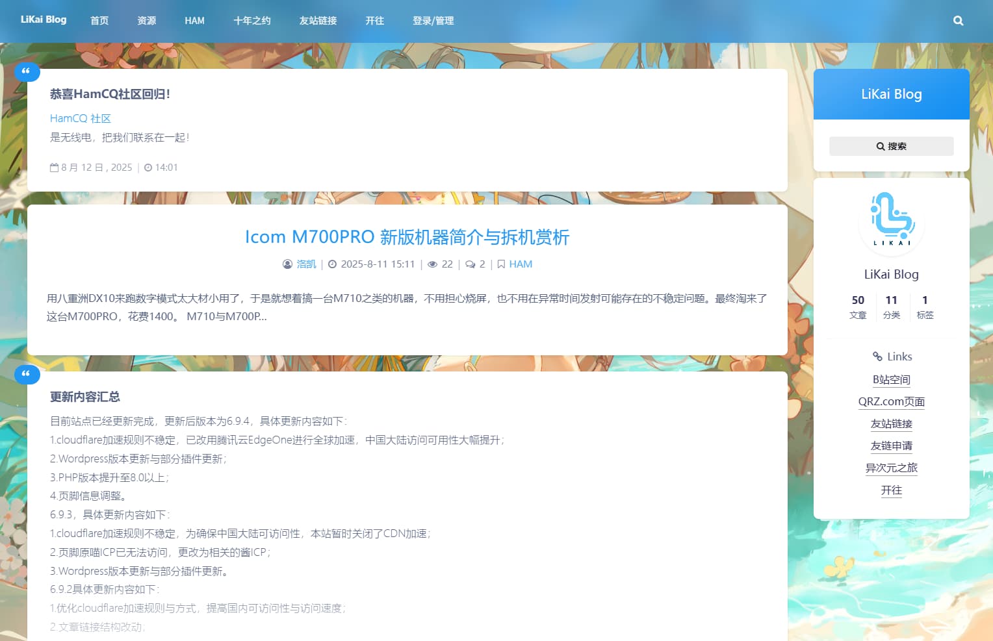Click the quote icon on the 更新内容汇总 card
The image size is (993, 641).
pyautogui.click(x=27, y=374)
